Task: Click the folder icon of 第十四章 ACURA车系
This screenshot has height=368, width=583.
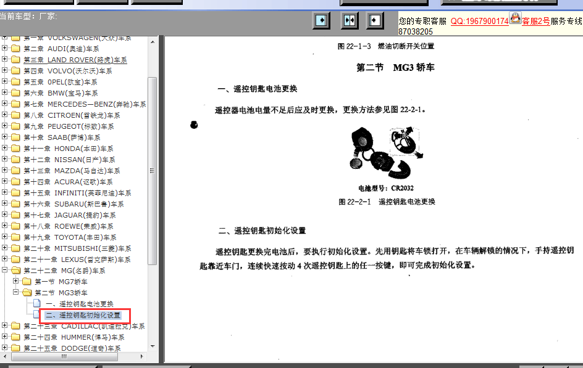Action: coord(15,182)
